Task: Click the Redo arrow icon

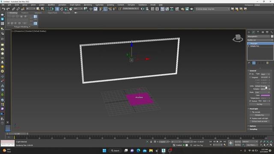Action: tap(8, 9)
